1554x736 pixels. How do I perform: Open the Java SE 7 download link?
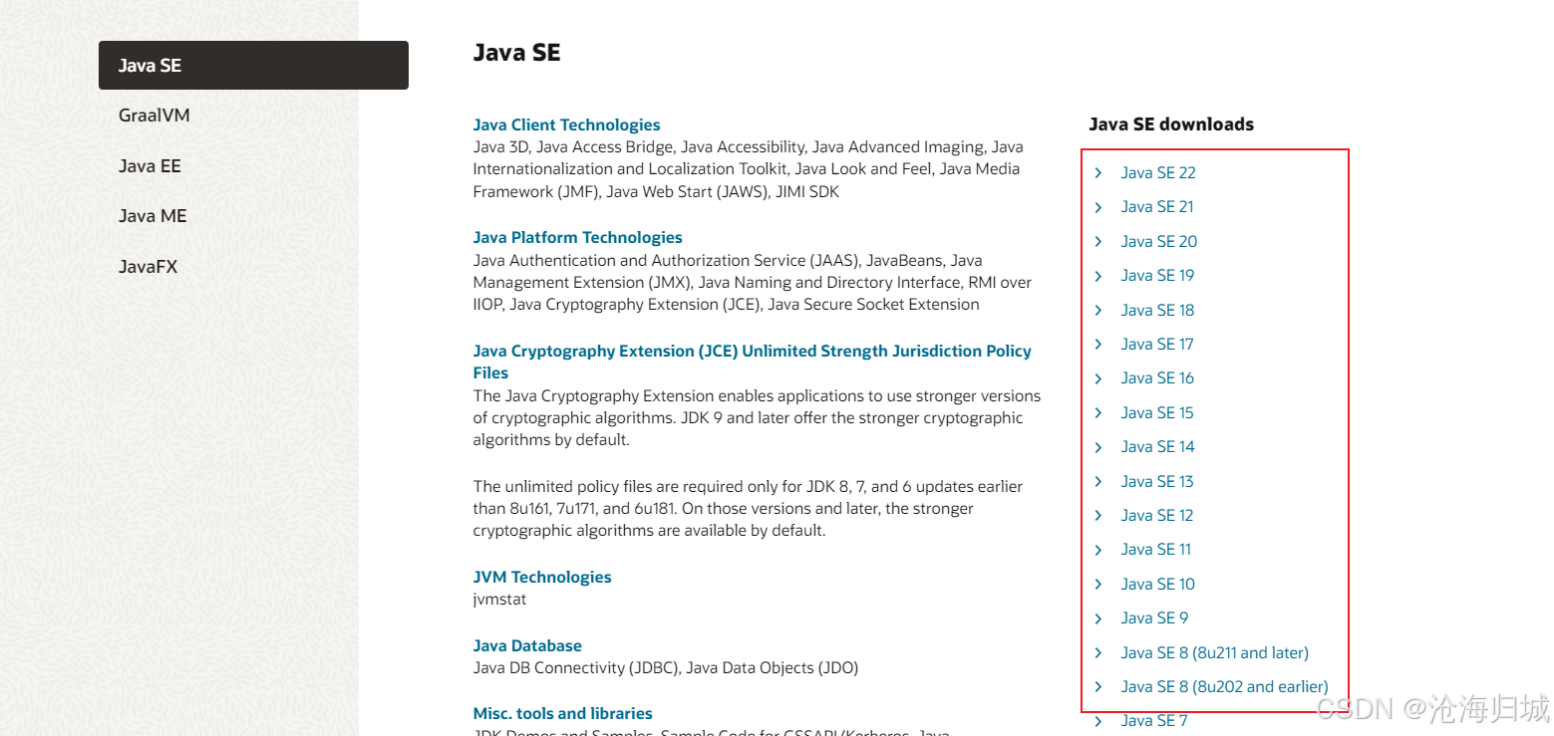pos(1154,721)
